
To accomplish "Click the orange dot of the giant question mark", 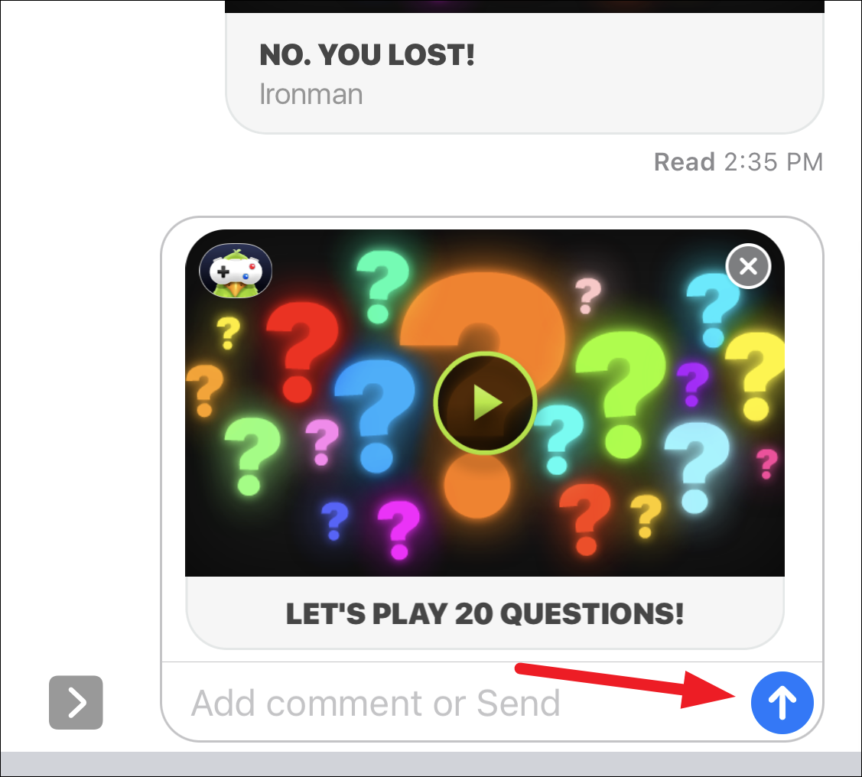I will [477, 485].
